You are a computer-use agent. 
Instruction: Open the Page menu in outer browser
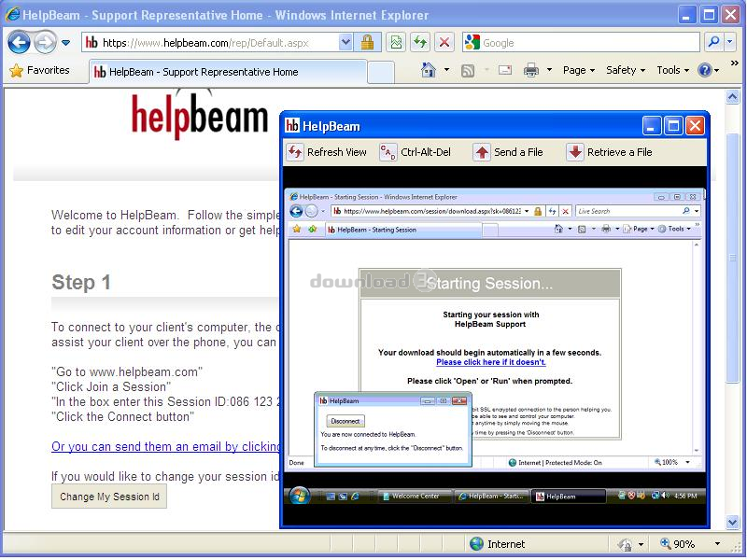pos(578,71)
